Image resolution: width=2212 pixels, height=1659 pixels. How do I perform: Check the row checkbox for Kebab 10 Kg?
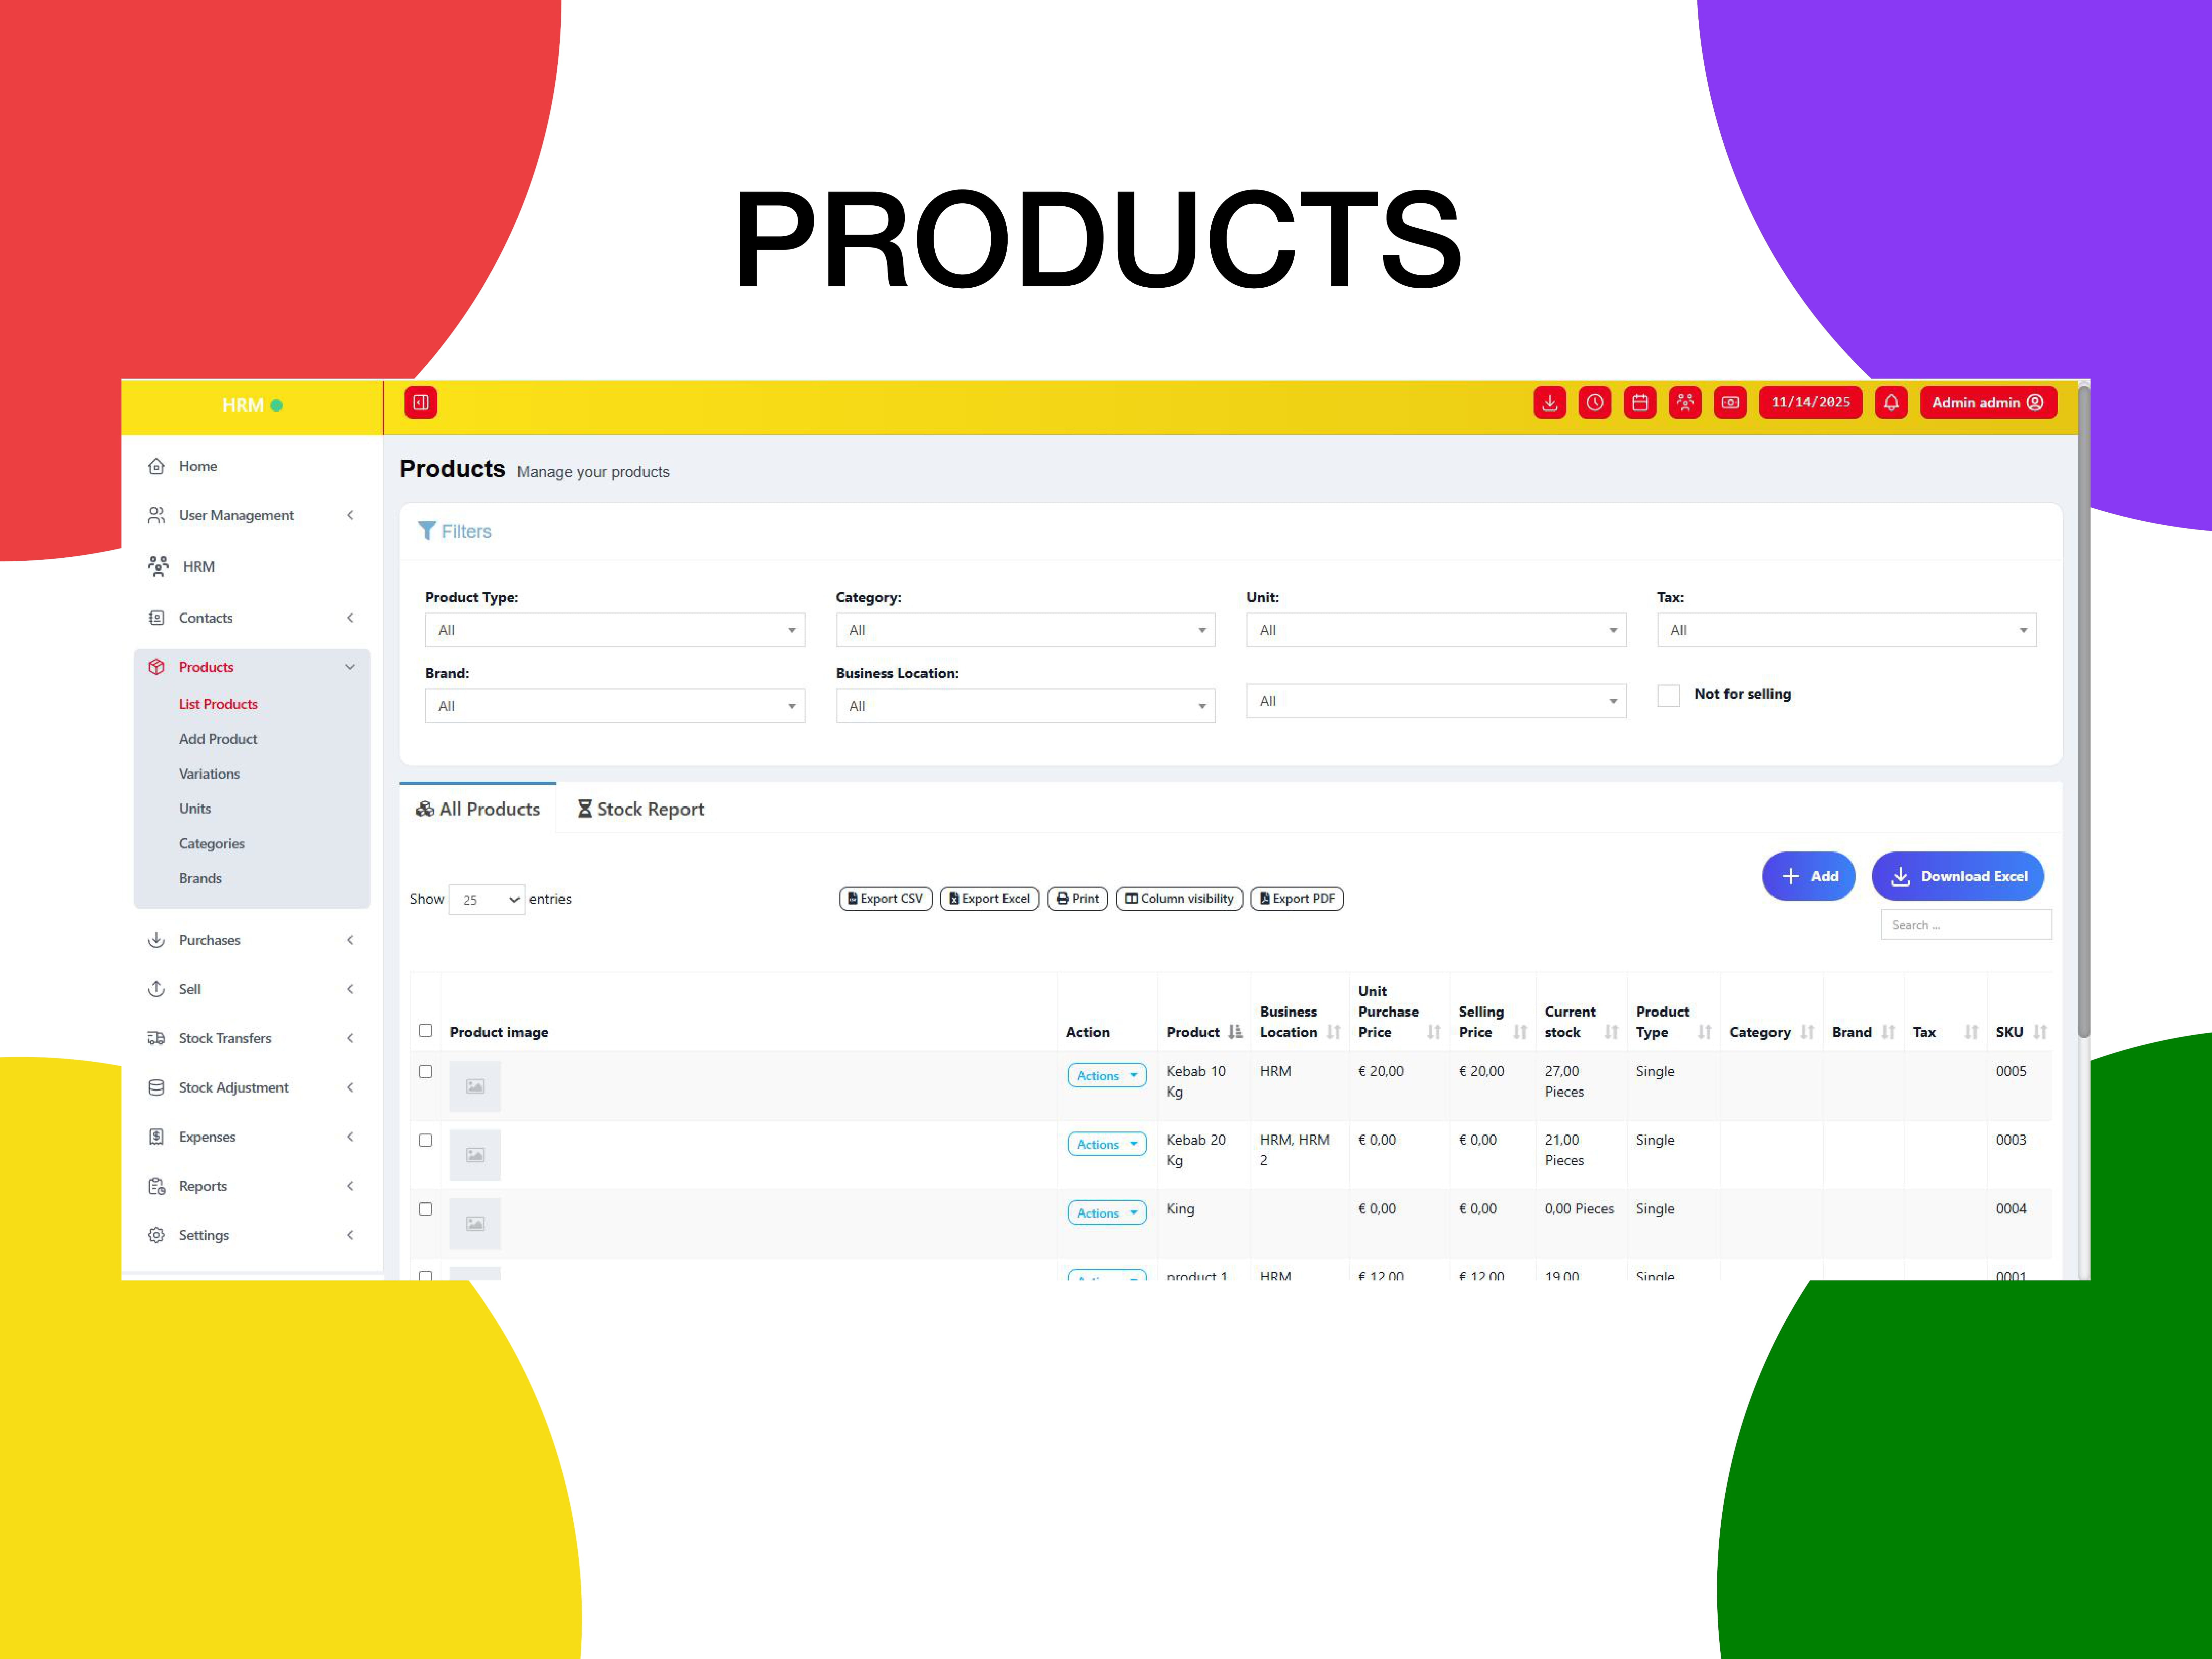coord(425,1071)
